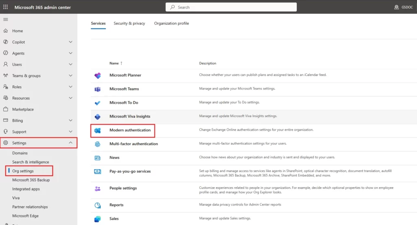Image resolution: width=417 pixels, height=225 pixels.
Task: Click the Marketplace bag icon
Action: 6,109
